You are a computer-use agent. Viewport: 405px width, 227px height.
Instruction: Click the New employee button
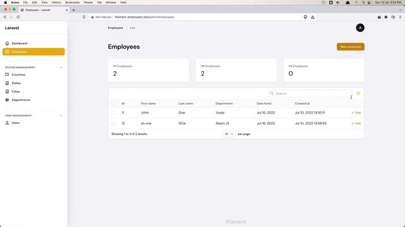click(351, 47)
